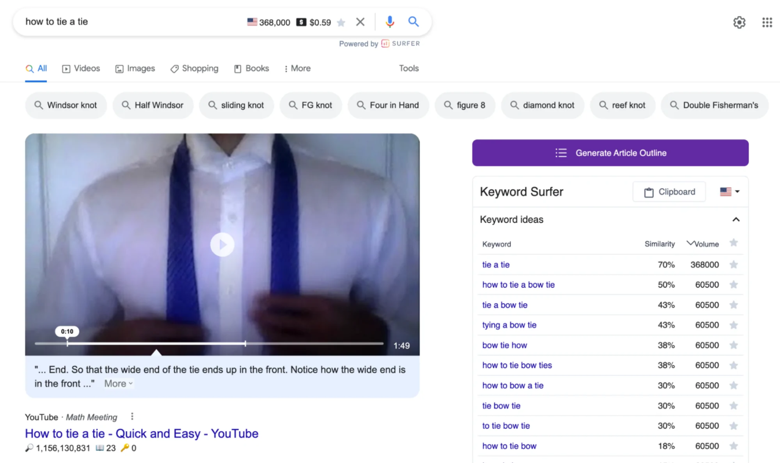Open the 'to tie bow tie' keyword link
780x463 pixels.
[506, 426]
